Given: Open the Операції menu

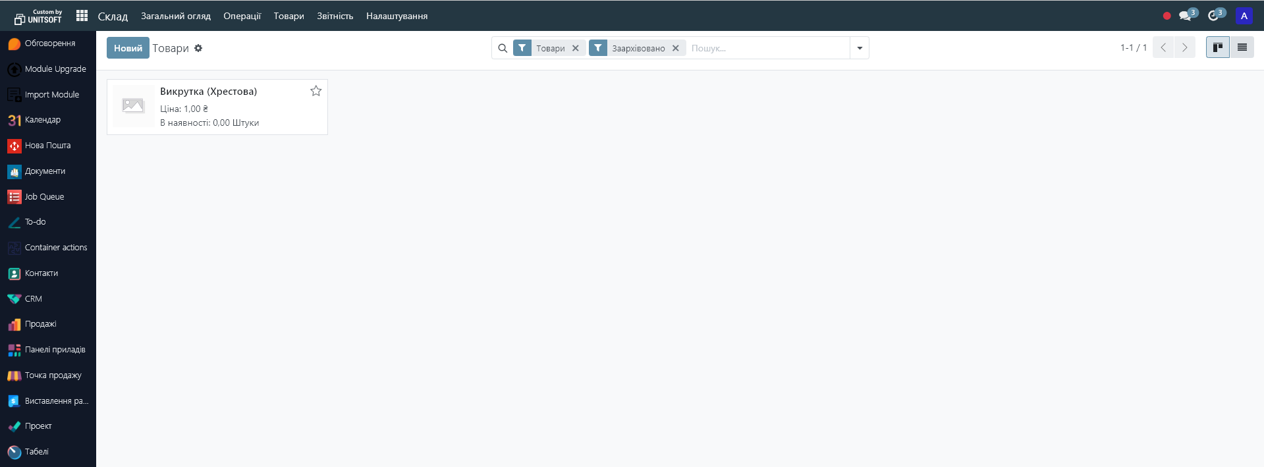Looking at the screenshot, I should pos(242,16).
